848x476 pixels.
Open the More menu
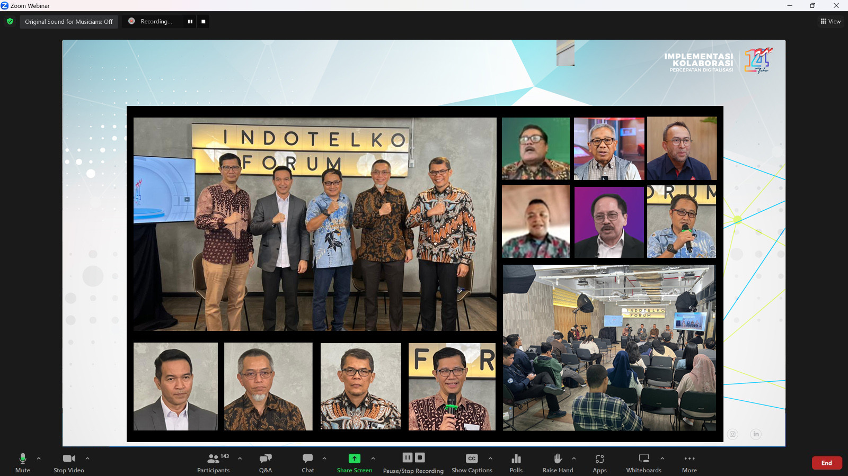click(x=689, y=462)
